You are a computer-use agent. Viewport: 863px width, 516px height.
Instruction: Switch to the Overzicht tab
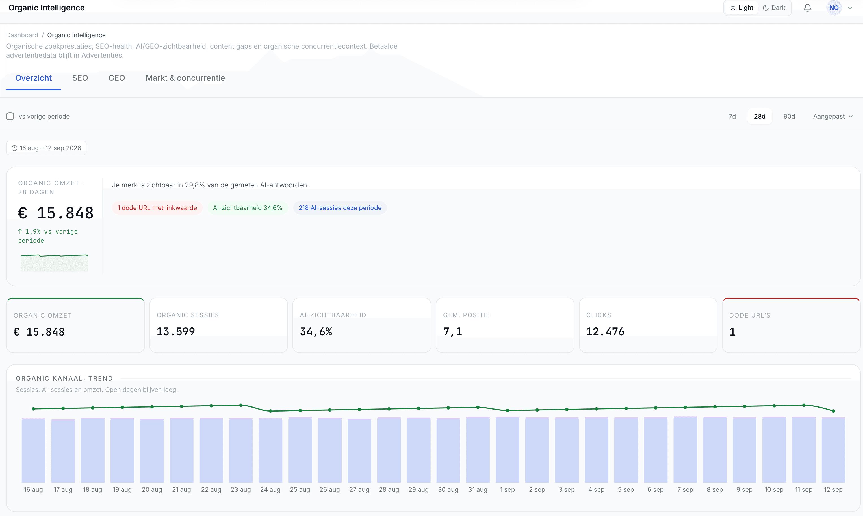[x=33, y=78]
